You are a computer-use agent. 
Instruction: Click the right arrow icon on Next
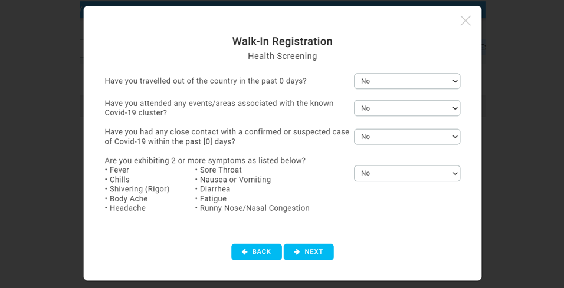click(x=297, y=251)
